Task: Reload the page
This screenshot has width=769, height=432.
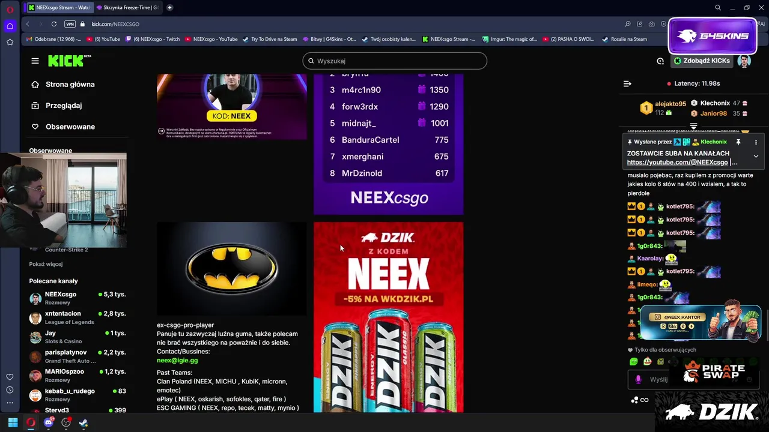Action: coord(54,24)
